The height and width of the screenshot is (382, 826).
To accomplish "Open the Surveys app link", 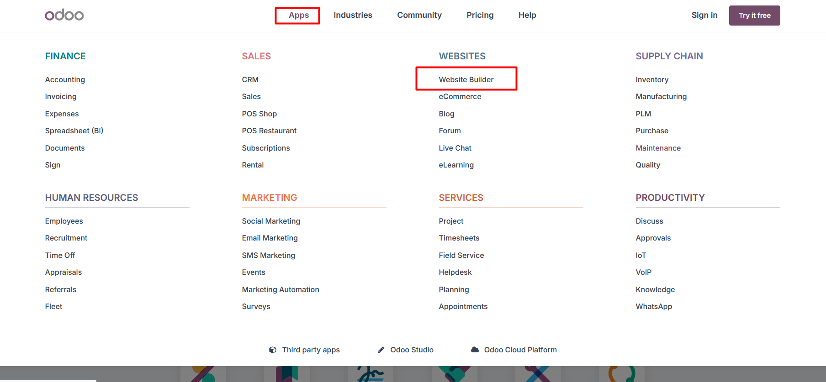I will pos(256,307).
